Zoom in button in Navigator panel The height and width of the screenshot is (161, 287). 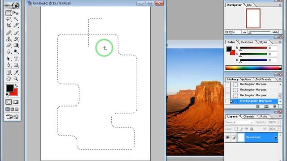pos(275,32)
